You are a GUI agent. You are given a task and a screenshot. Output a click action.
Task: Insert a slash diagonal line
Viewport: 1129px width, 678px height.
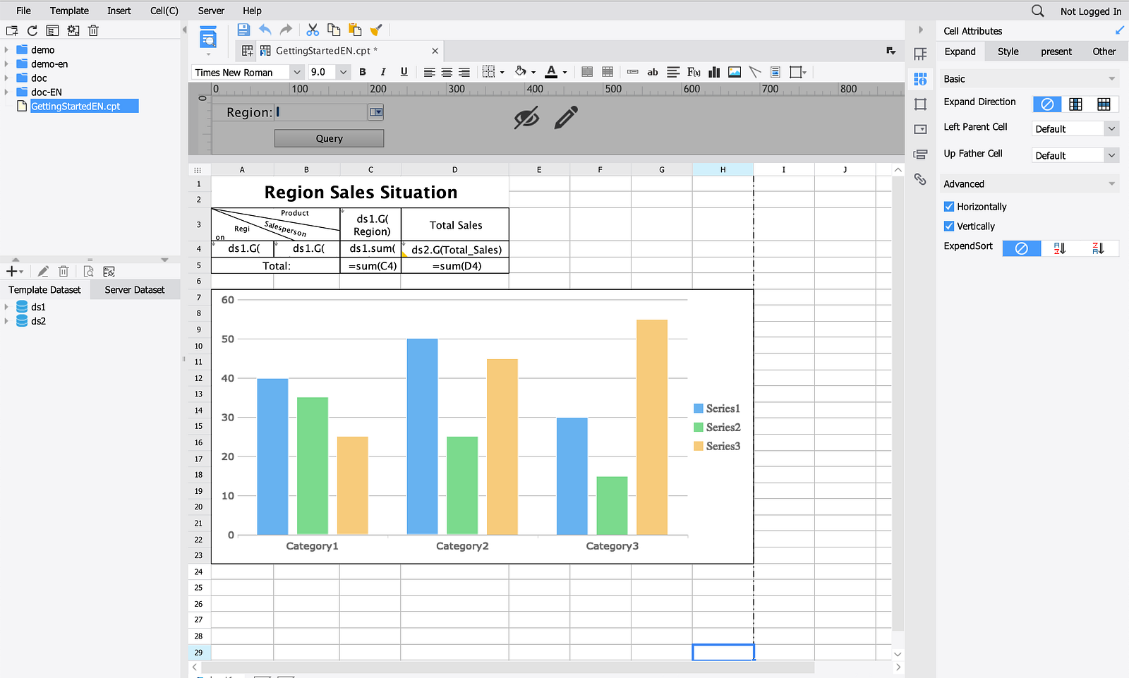click(x=755, y=72)
